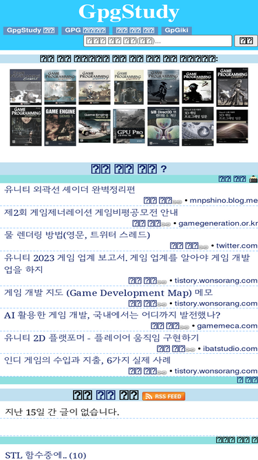Screen dimensions: 258x460
Task: Open the orange RSS FEED badge
Action: pos(164,397)
